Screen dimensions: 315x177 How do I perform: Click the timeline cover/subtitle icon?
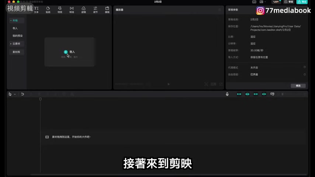[x=272, y=94]
